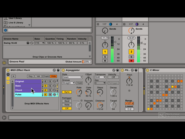Click Arpeggiator Rate knob
Viewport: 185px width, 139px height.
79,92
